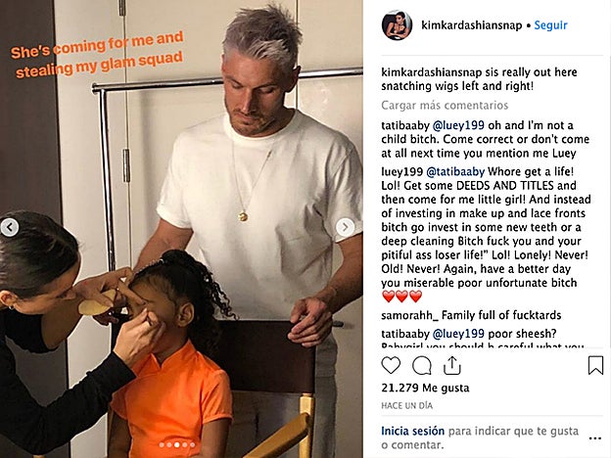Advance to the next photo with right arrow
The height and width of the screenshot is (458, 611).
tap(345, 227)
